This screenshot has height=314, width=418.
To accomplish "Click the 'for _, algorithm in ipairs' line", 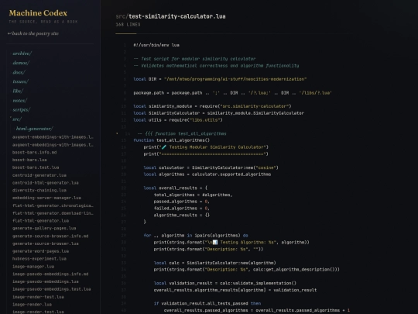I will click(196, 236).
